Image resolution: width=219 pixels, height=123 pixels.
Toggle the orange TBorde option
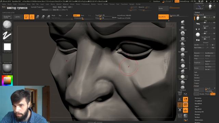point(213,94)
